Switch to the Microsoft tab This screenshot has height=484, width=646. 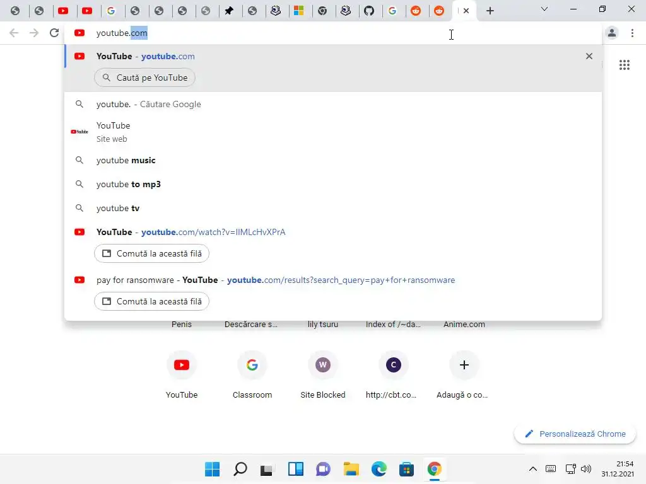point(298,11)
